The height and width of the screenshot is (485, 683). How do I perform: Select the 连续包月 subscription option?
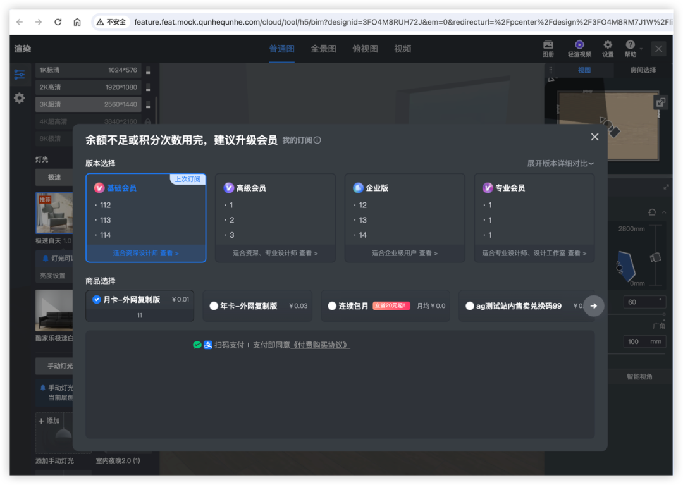click(x=386, y=305)
